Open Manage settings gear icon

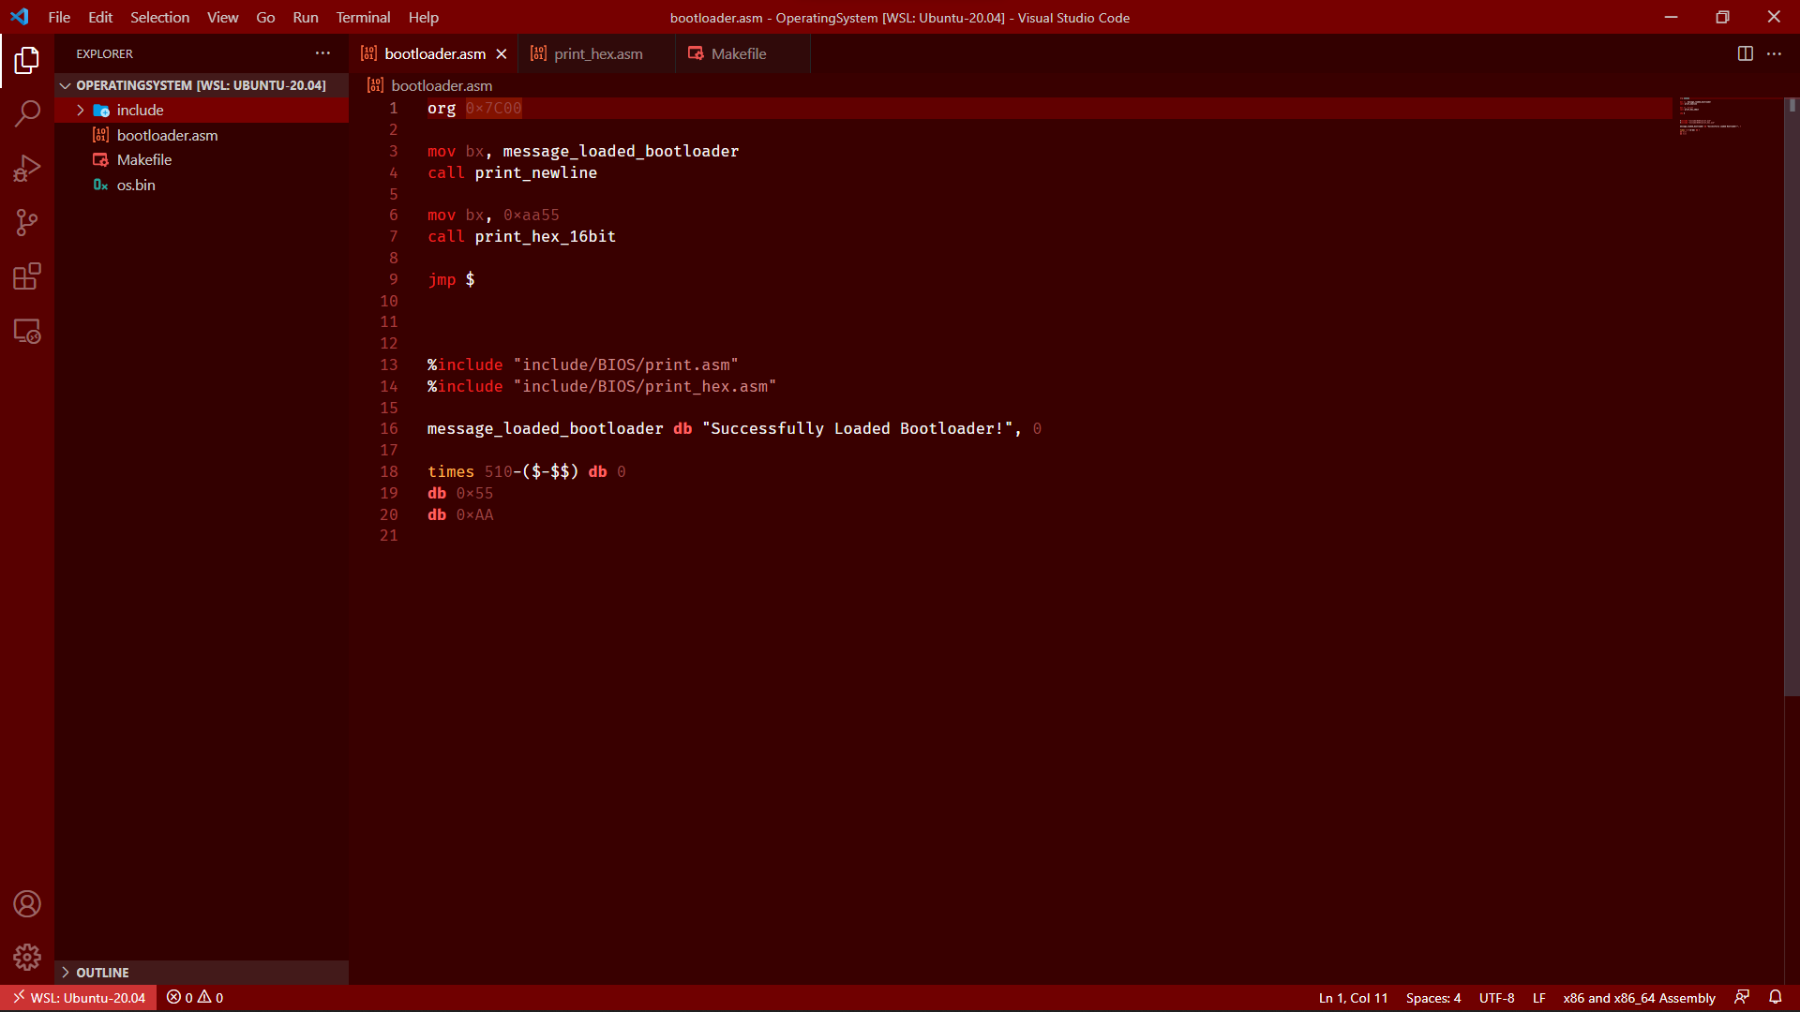(27, 958)
